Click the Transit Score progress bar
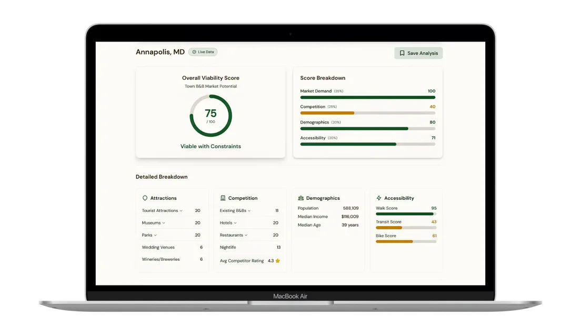581x327 pixels. point(406,227)
